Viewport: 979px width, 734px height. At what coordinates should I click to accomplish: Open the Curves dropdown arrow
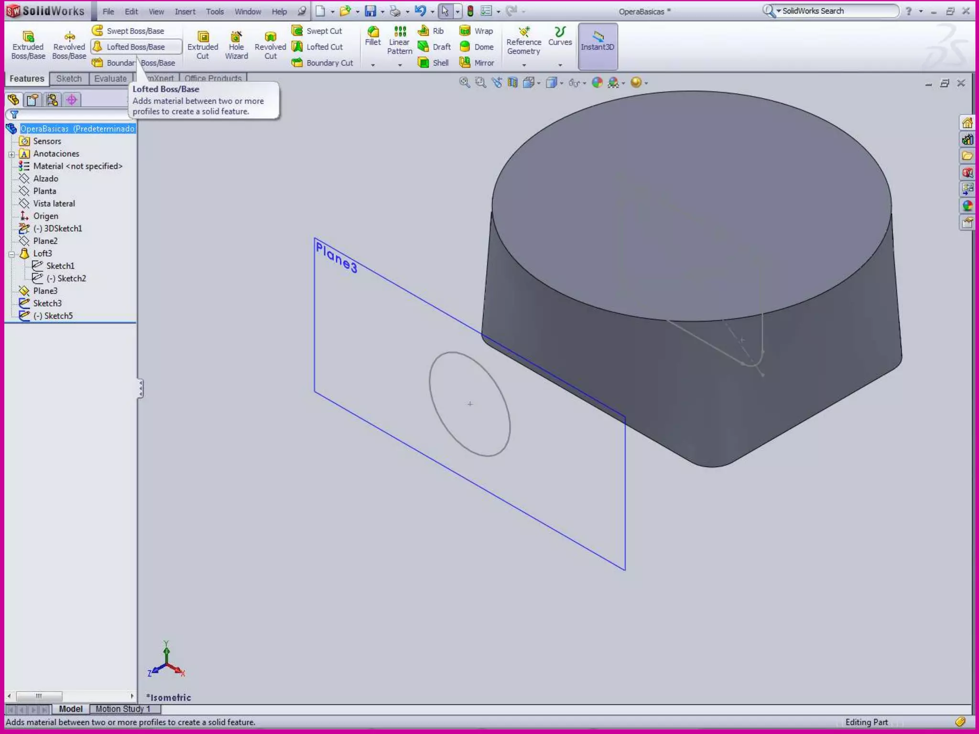pyautogui.click(x=560, y=65)
